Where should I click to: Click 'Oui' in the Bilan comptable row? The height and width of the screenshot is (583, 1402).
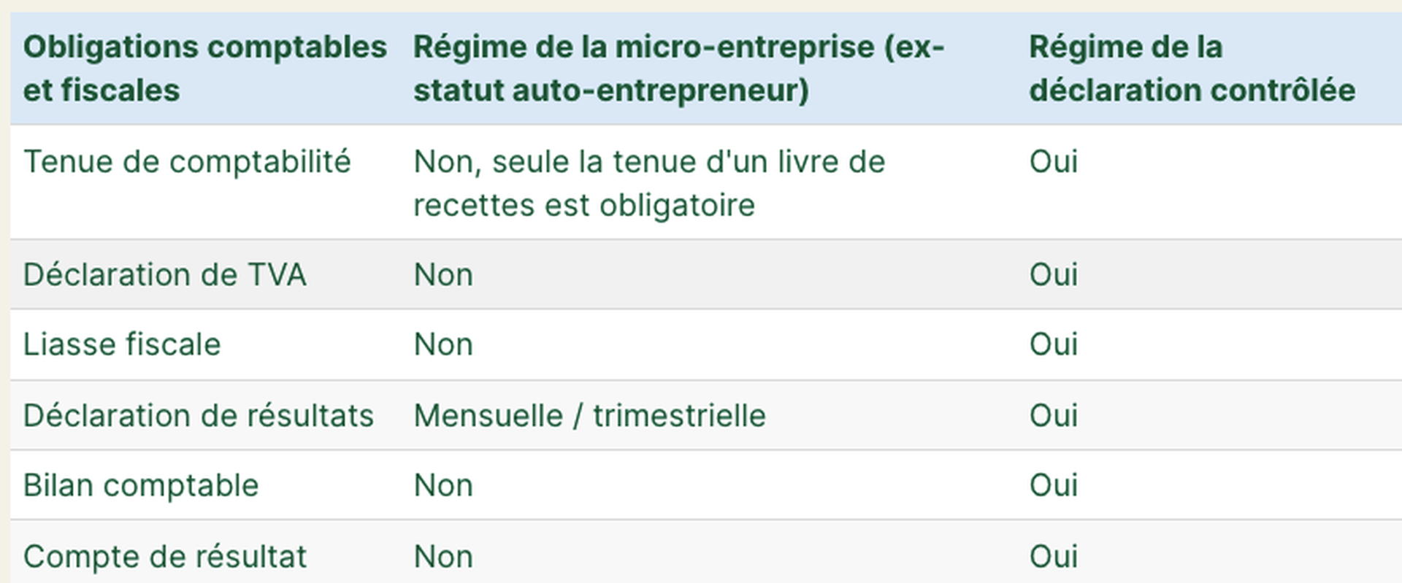click(x=1053, y=486)
